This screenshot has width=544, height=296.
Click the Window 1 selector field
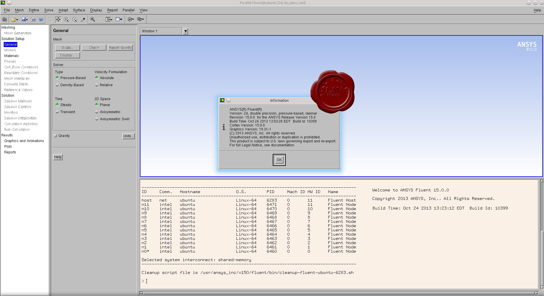[x=161, y=31]
